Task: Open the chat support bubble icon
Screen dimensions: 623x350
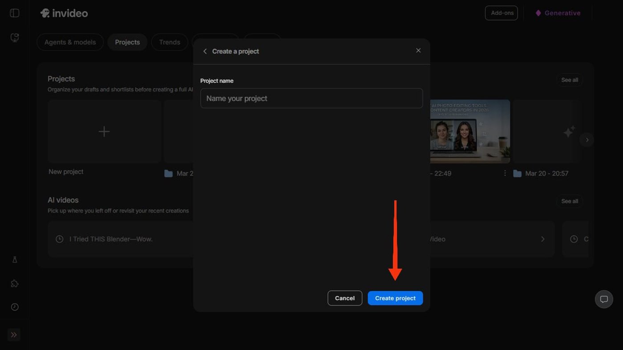Action: point(604,299)
